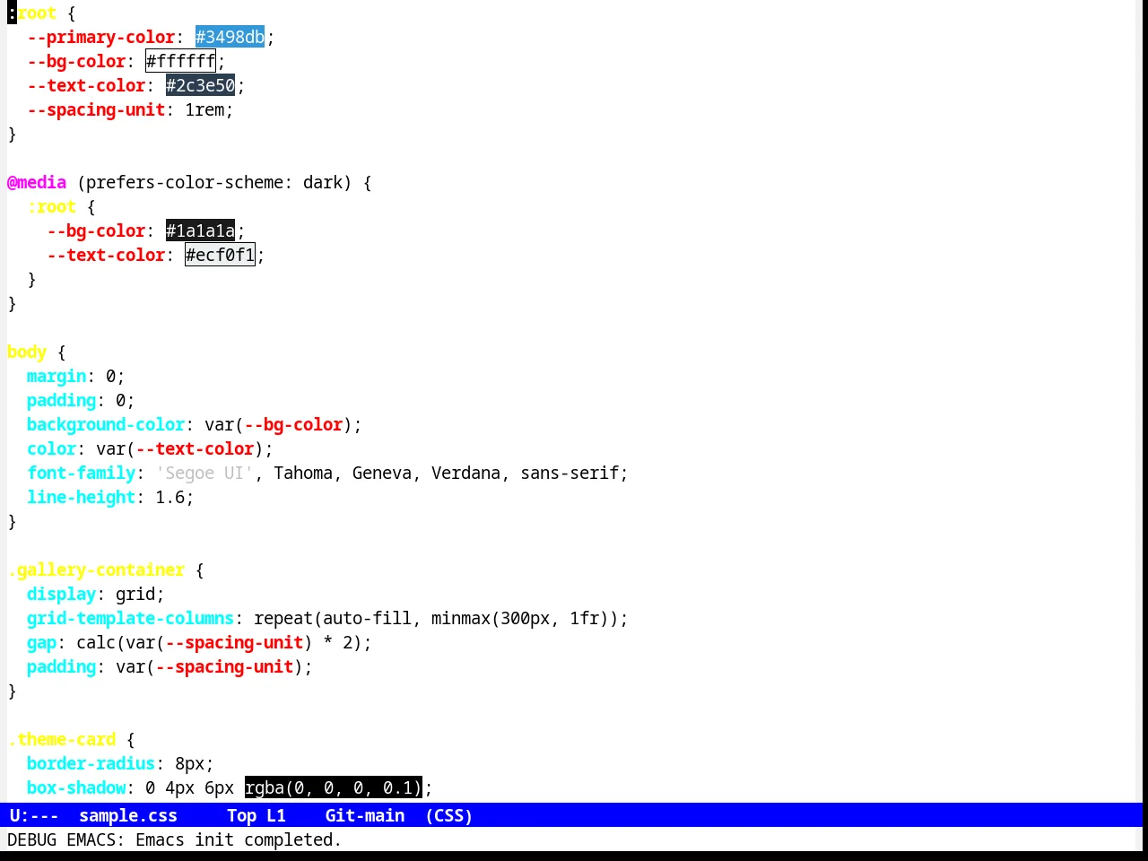Click the body selector
This screenshot has height=861, width=1148.
coord(27,352)
